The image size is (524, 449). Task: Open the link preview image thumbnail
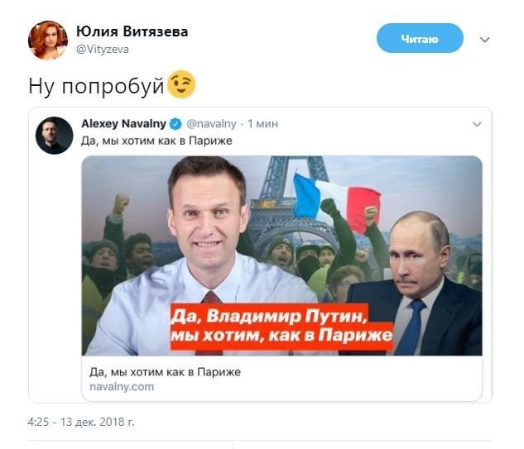click(281, 256)
